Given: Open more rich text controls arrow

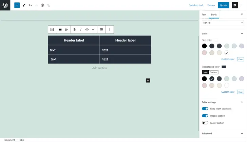Looking at the screenshot, I should 93,29.
